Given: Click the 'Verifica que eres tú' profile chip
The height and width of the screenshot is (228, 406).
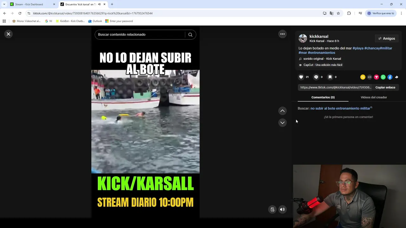Looking at the screenshot, I should 381,13.
